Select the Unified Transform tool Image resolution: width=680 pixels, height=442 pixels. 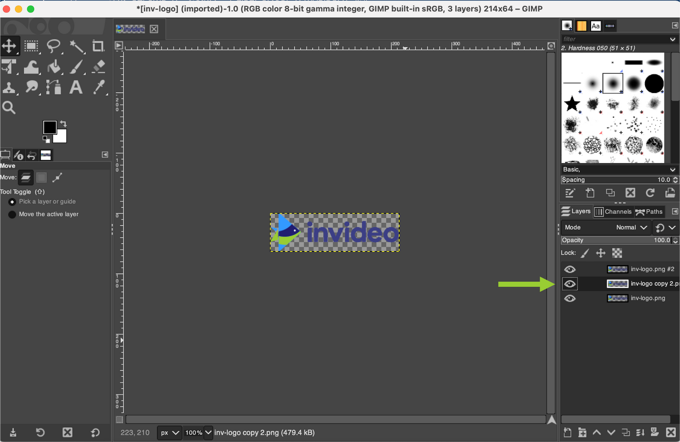pos(9,66)
